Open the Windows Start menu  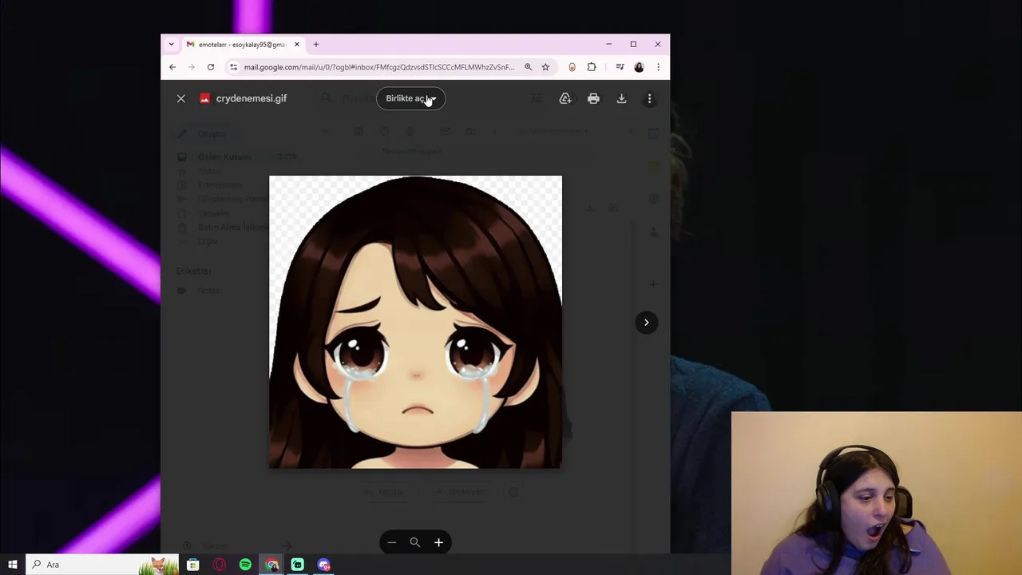tap(13, 565)
